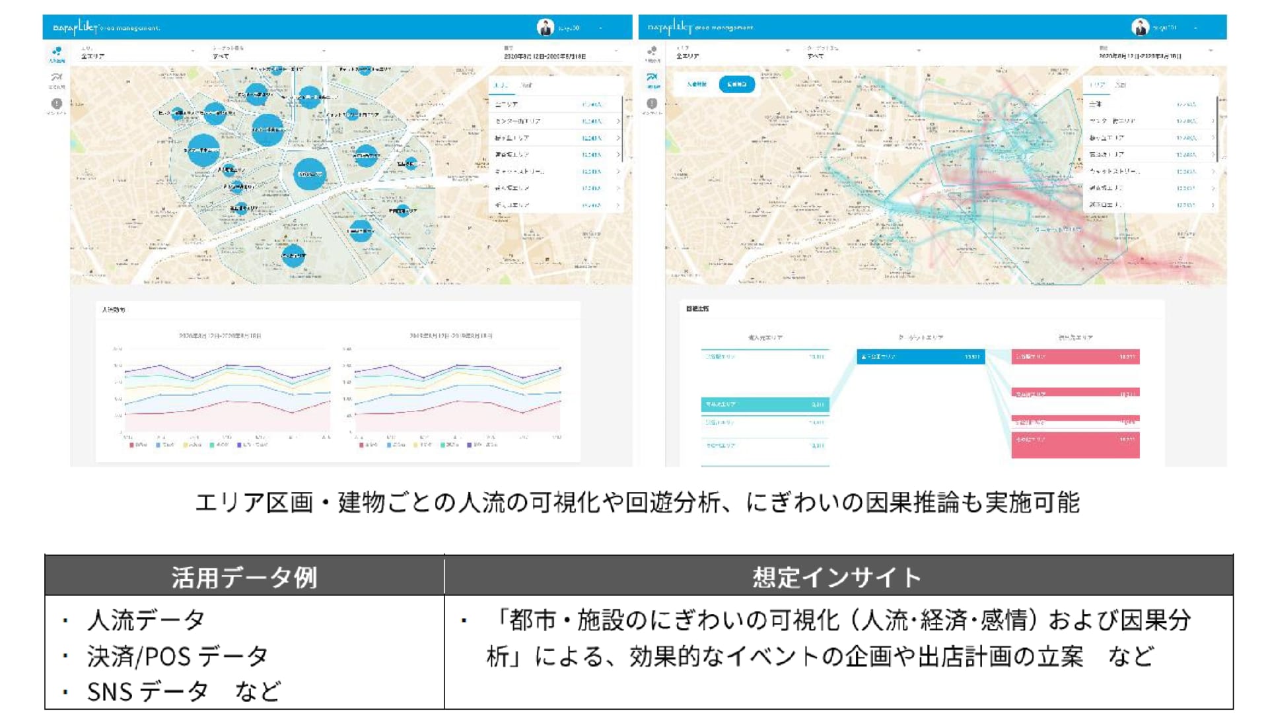Switch to the Spot tab in the area panel

[x=526, y=85]
